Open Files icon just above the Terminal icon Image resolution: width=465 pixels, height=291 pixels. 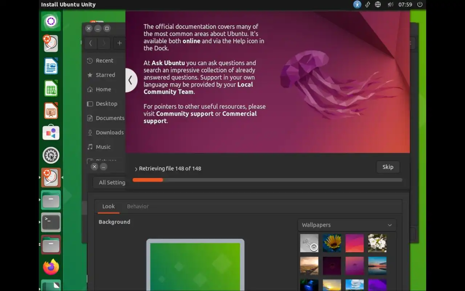pos(51,200)
